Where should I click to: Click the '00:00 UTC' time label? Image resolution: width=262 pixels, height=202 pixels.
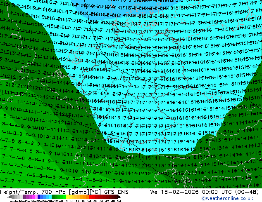pyautogui.click(x=218, y=192)
